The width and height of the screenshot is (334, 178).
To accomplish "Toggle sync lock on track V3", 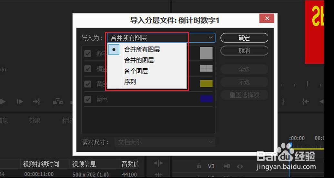I will [x=227, y=166].
